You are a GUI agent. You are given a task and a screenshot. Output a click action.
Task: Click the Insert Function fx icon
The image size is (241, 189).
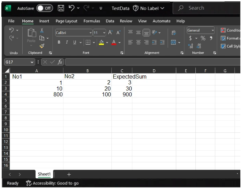pos(60,62)
